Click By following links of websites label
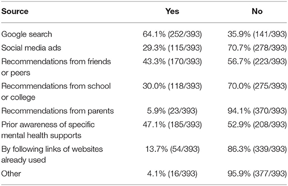This screenshot has height=186, width=288. 52,154
